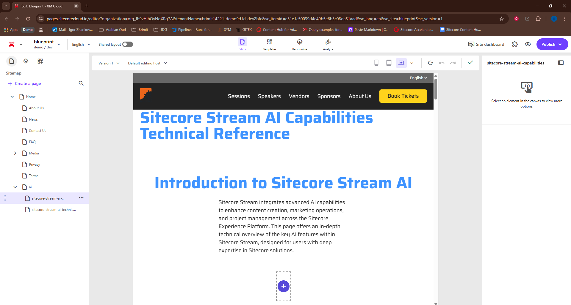The image size is (571, 305).
Task: Select the Introduction to Sitecore Stream AI heading
Action: 283,183
